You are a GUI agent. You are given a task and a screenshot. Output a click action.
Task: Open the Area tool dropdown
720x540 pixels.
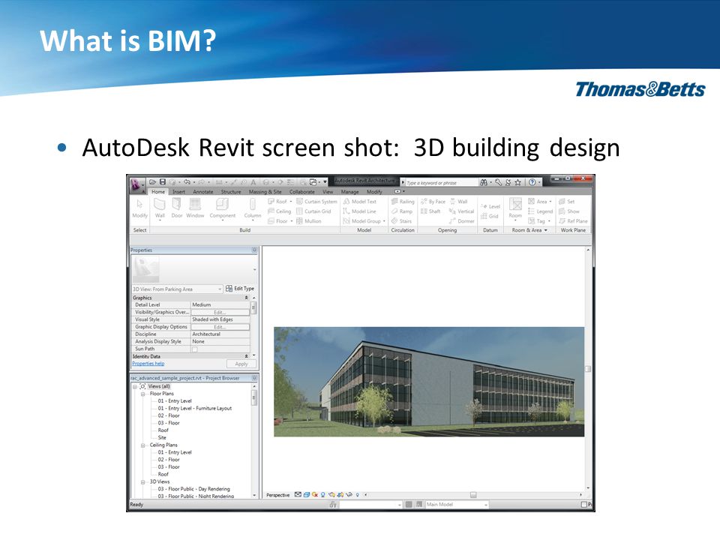(550, 202)
